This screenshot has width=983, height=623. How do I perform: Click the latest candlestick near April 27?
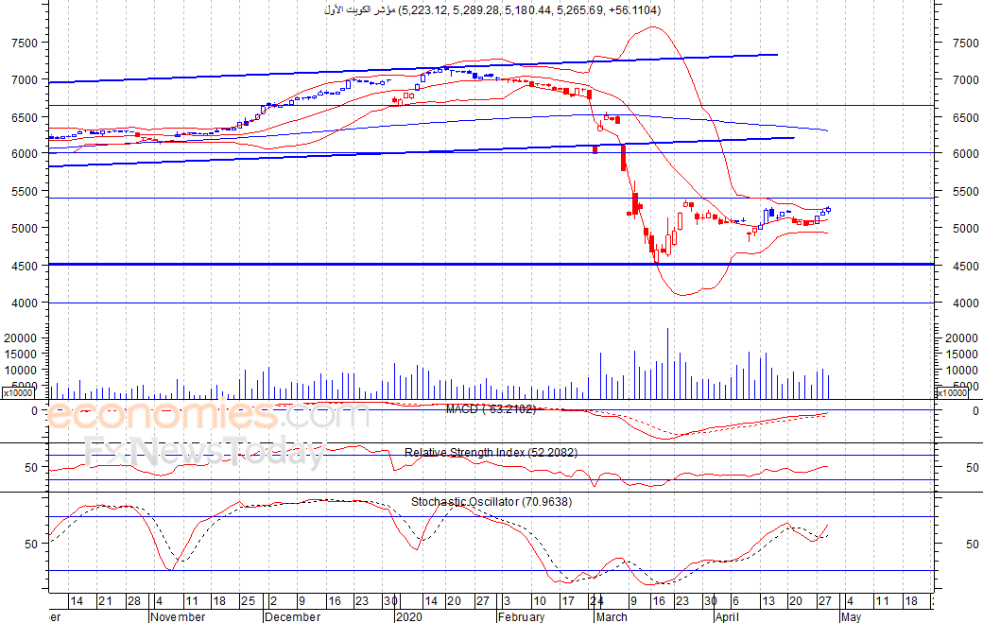pyautogui.click(x=828, y=210)
